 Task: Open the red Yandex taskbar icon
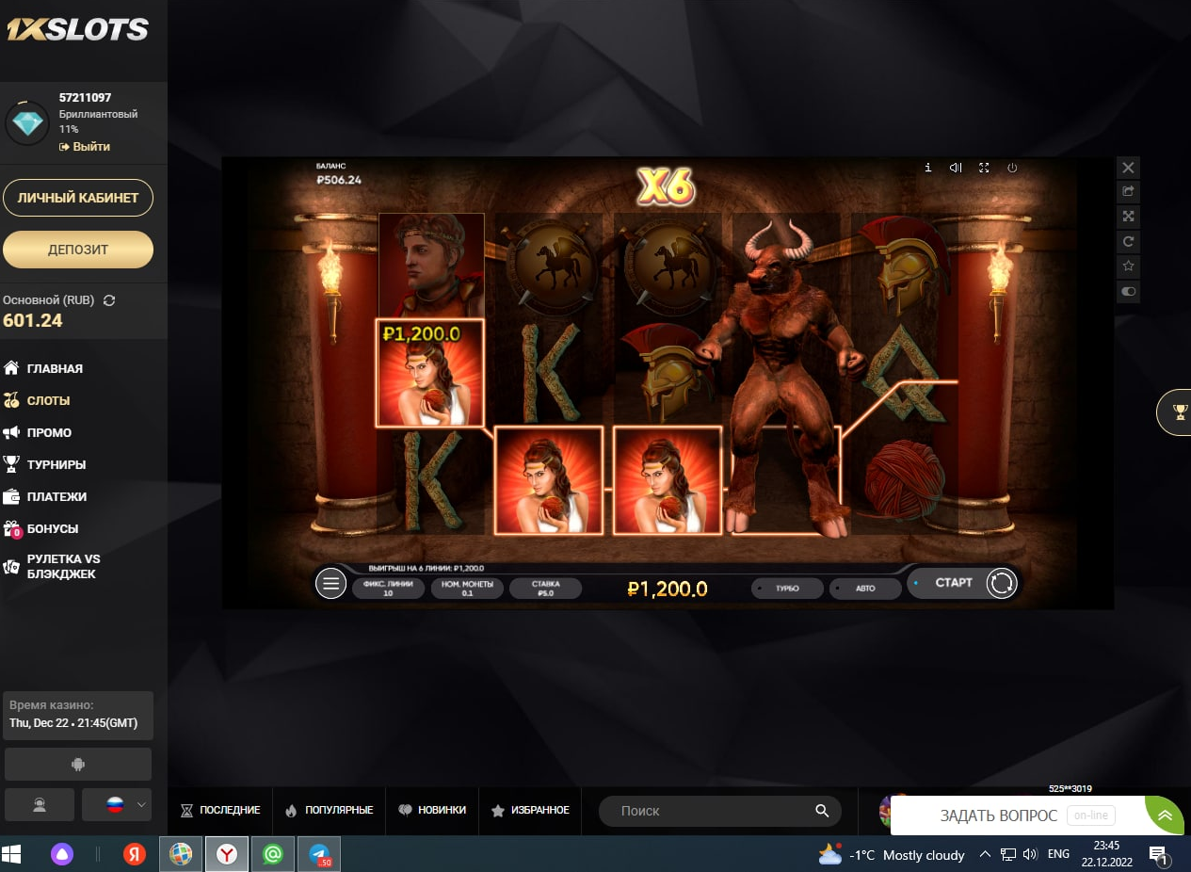(x=135, y=854)
